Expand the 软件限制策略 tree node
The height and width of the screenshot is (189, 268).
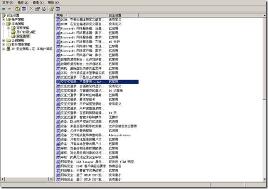coord(3,45)
